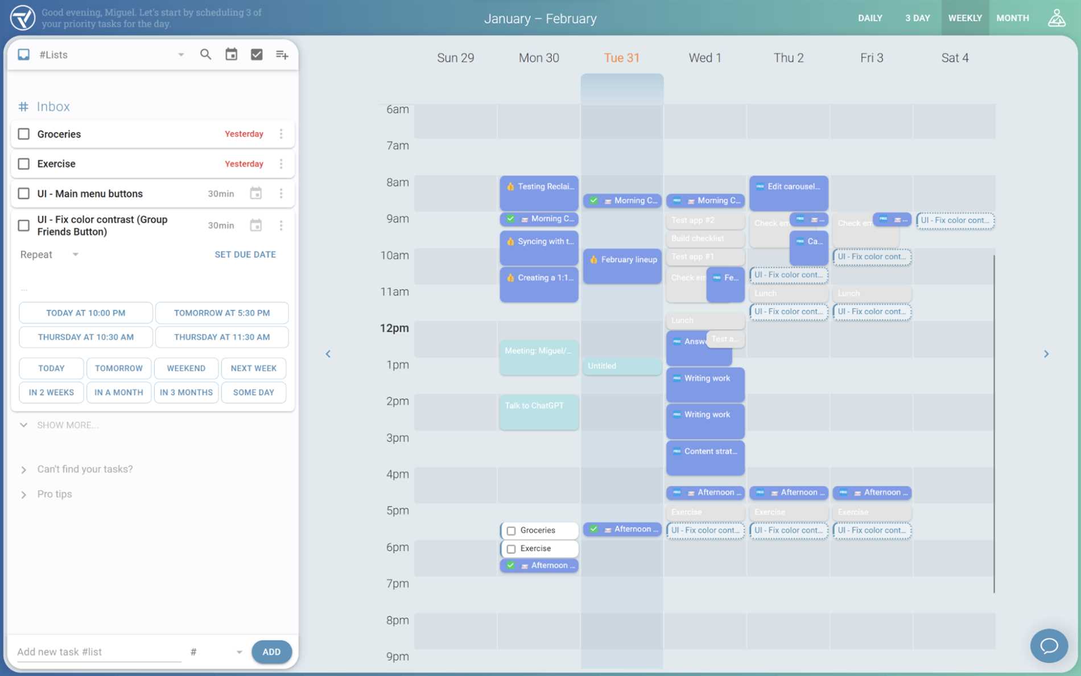Image resolution: width=1081 pixels, height=676 pixels.
Task: Open Edit carousel... event on Thursday
Action: point(789,193)
